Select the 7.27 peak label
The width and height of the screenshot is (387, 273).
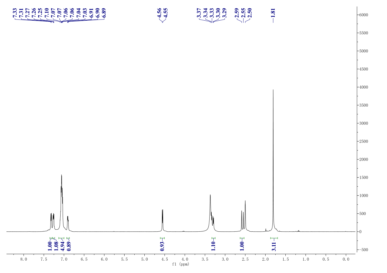pyautogui.click(x=28, y=13)
